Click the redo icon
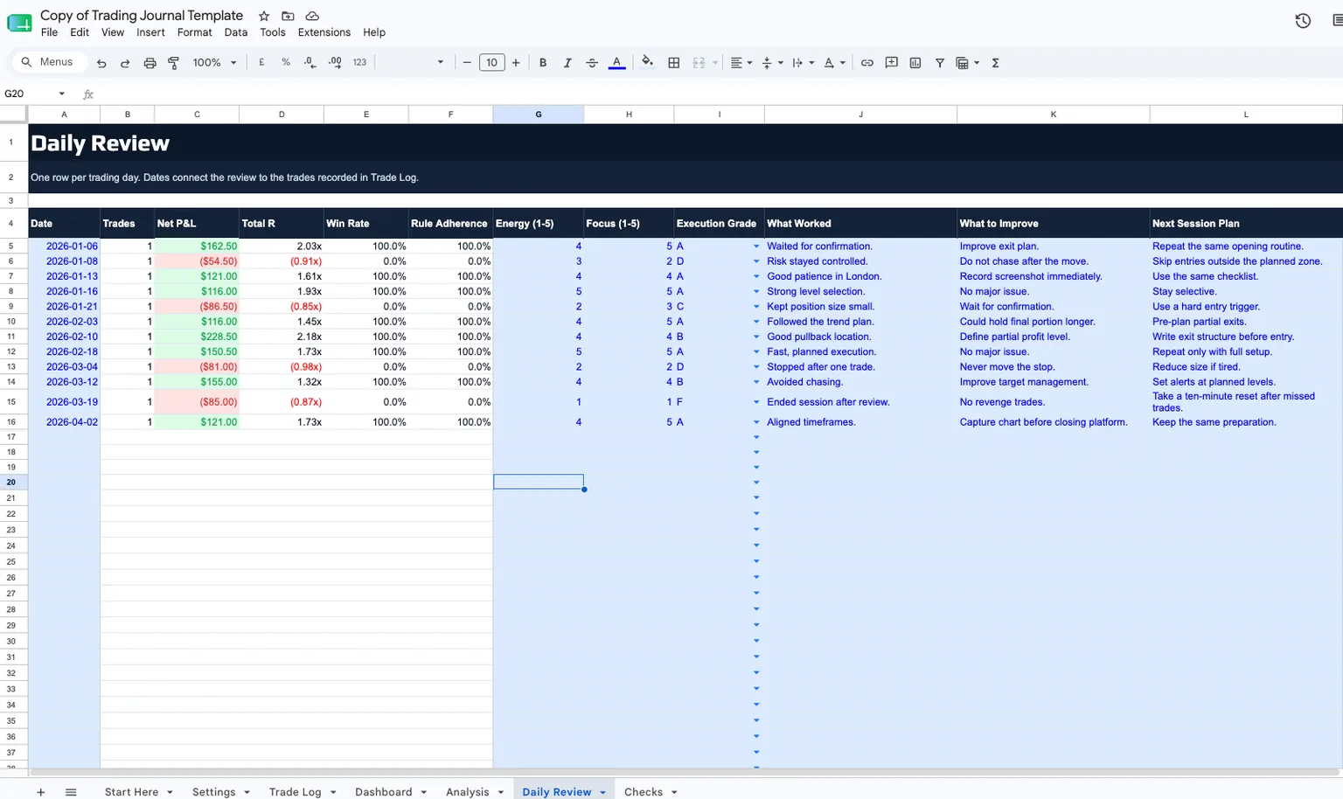This screenshot has width=1343, height=799. coord(125,63)
